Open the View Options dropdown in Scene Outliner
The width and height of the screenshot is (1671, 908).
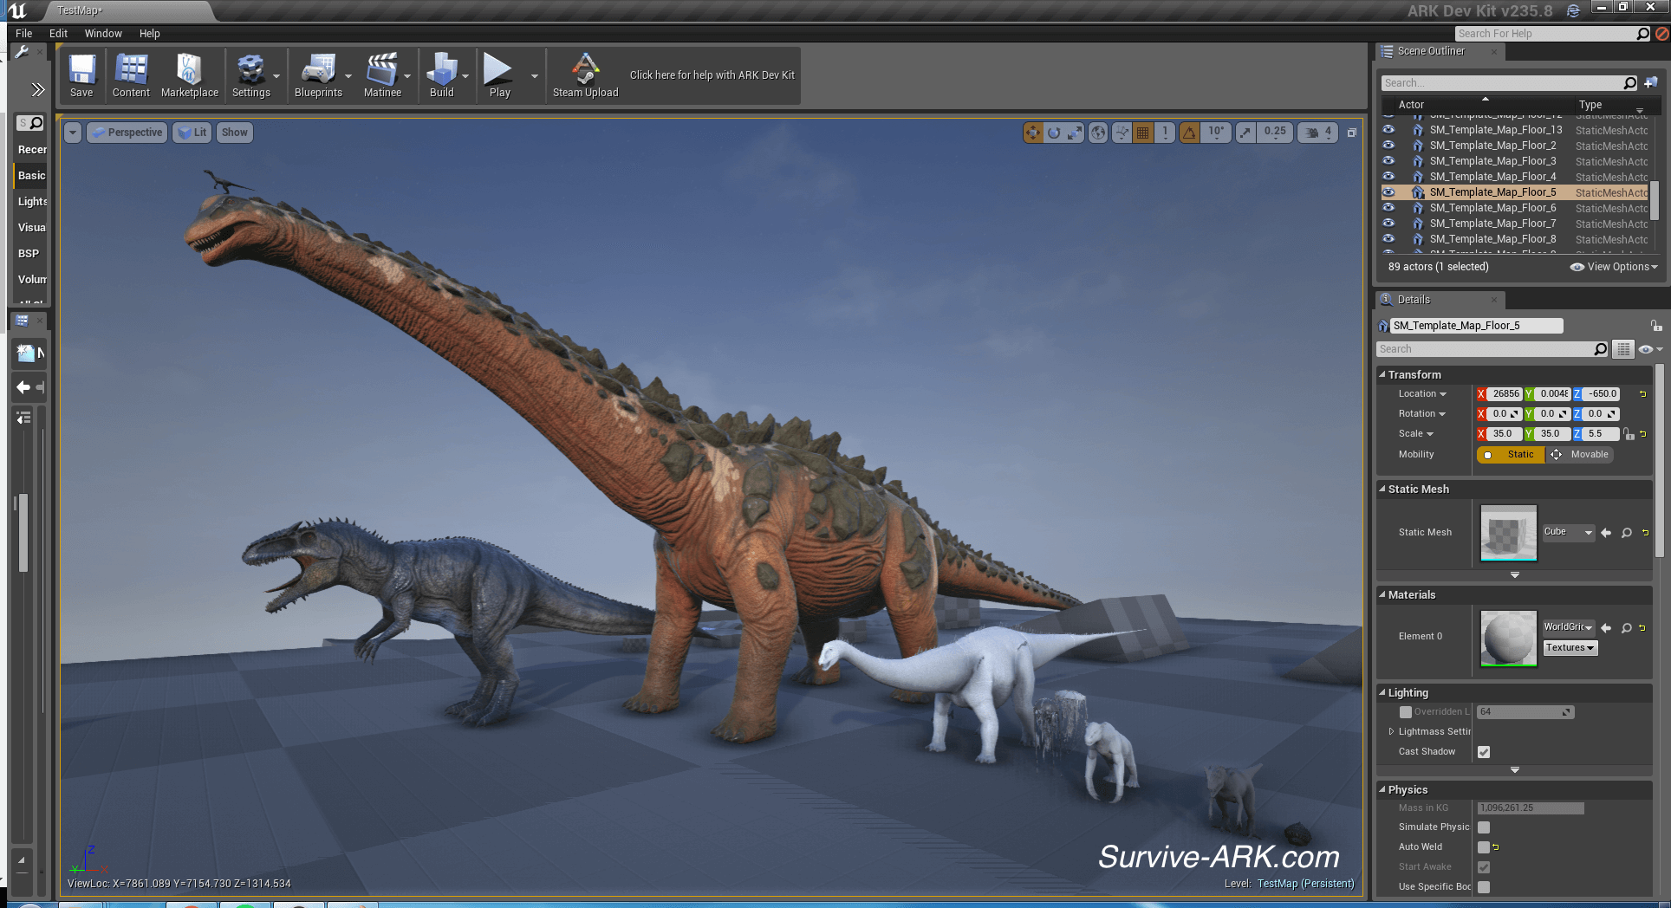click(x=1614, y=267)
